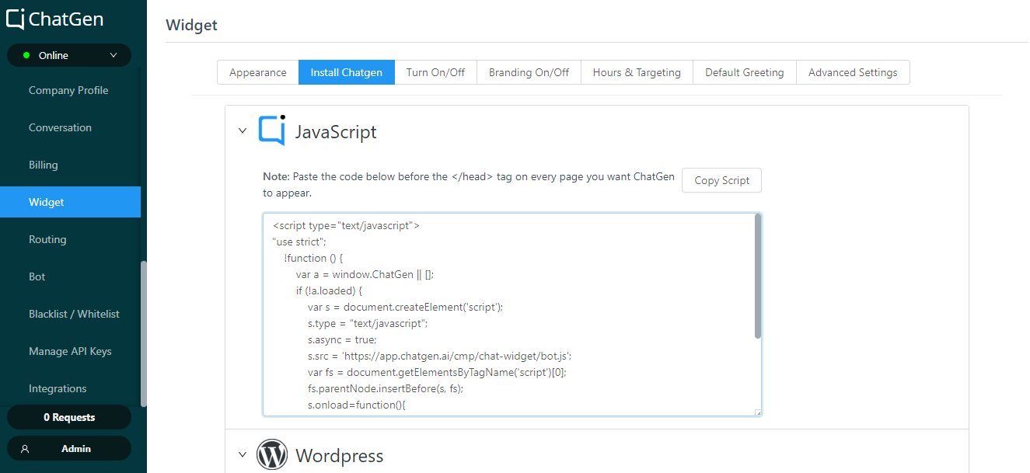Click the bot.js source URL line
1030x473 pixels.
click(440, 356)
